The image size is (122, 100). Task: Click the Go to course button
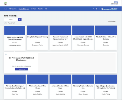(22, 69)
